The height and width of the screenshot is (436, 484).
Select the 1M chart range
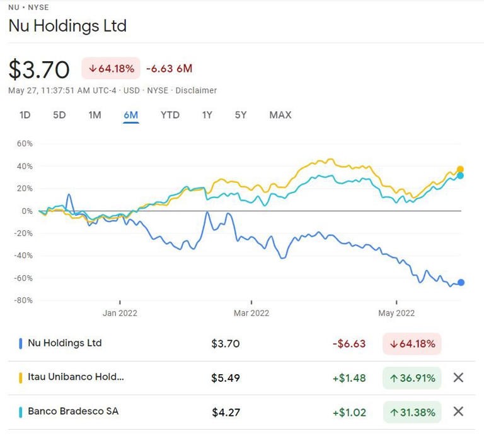coord(95,115)
